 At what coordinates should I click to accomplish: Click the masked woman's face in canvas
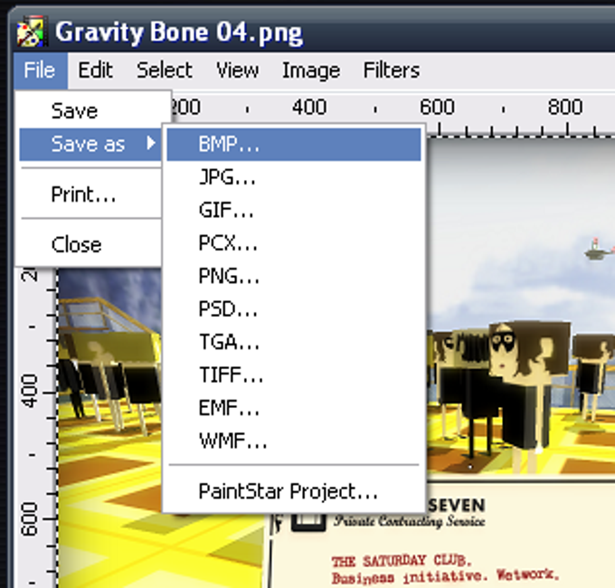pyautogui.click(x=504, y=351)
